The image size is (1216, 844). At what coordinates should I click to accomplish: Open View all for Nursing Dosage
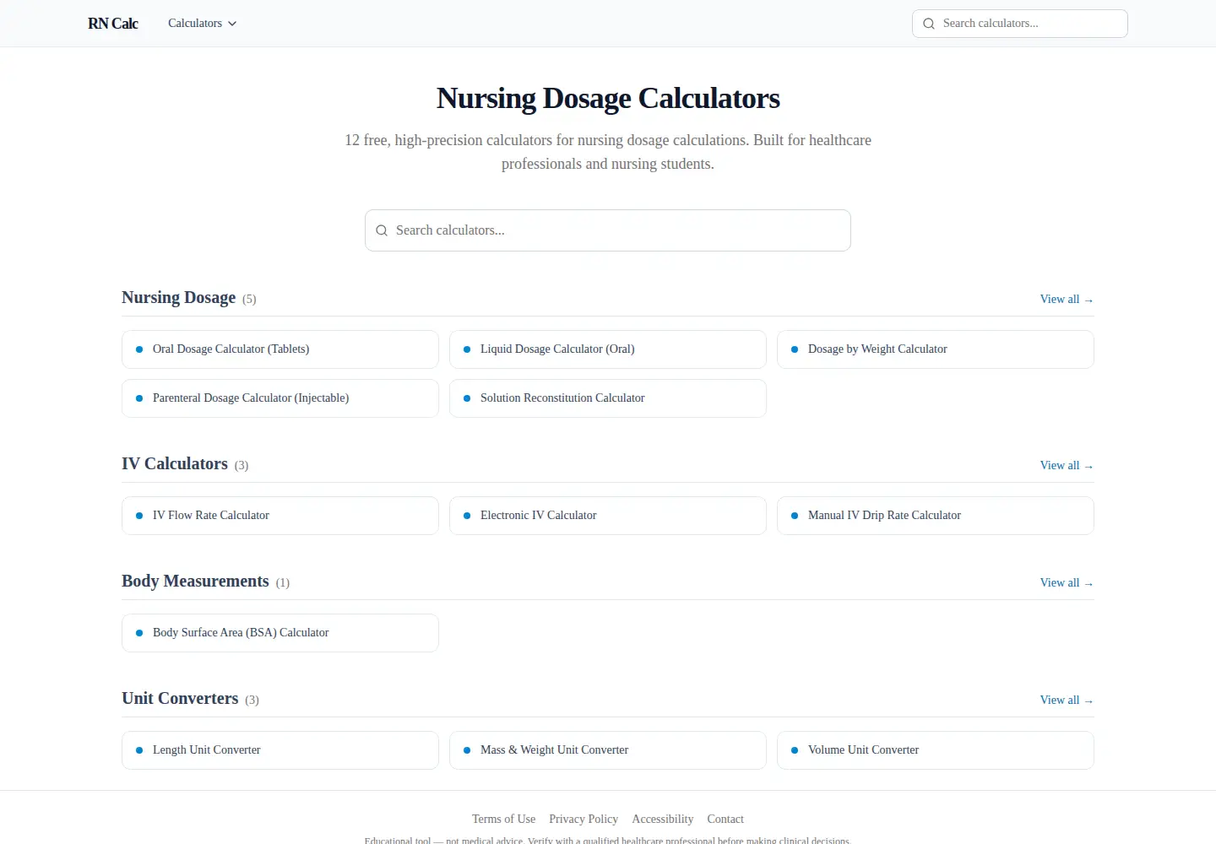point(1067,300)
